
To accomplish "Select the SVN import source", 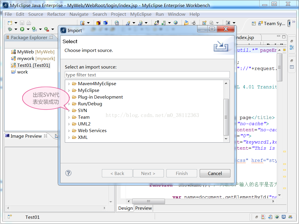I will (x=82, y=111).
